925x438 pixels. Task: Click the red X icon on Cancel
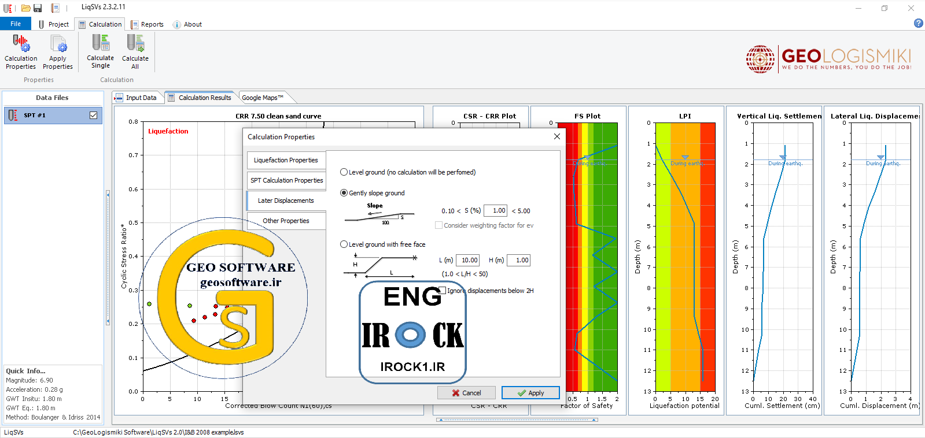click(x=456, y=393)
